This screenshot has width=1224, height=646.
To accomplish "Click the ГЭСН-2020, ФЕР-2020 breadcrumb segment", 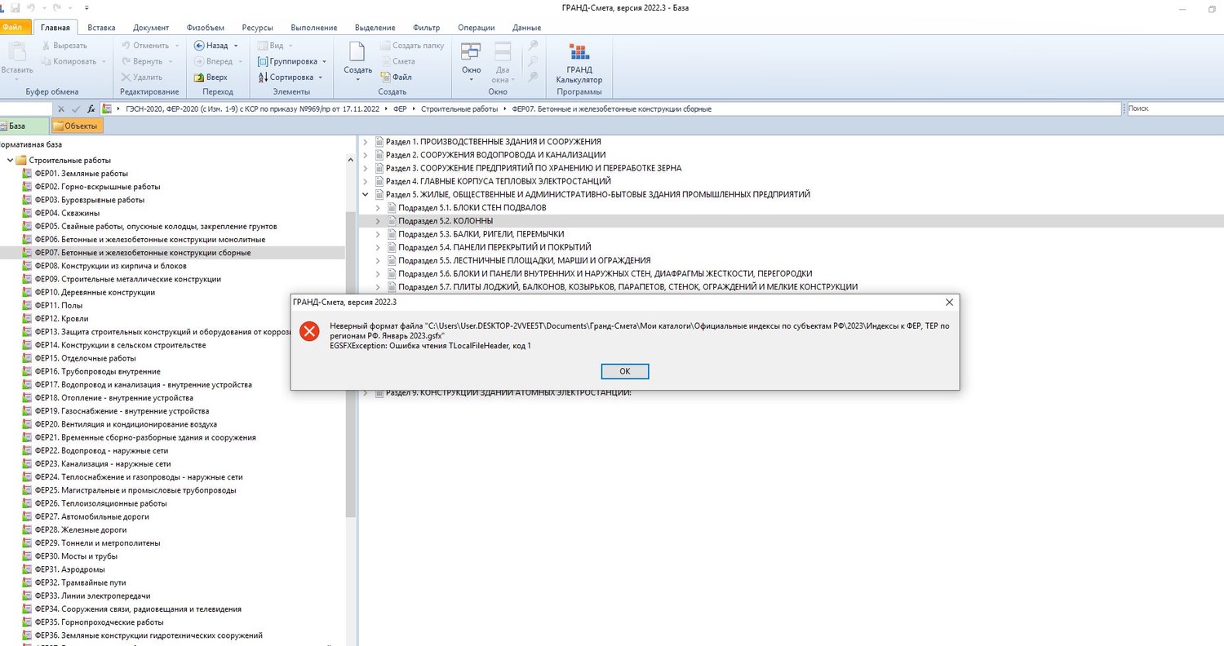I will (253, 108).
